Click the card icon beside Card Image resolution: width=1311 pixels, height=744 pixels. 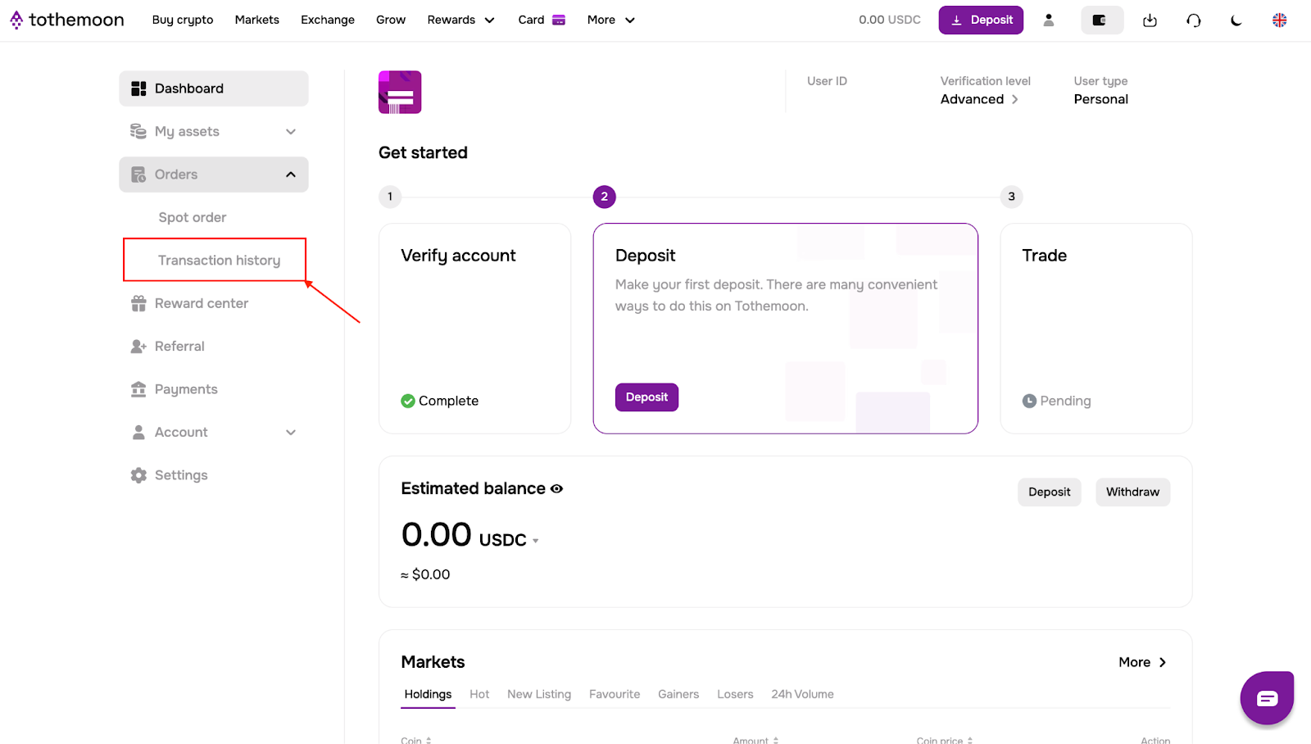click(x=559, y=20)
